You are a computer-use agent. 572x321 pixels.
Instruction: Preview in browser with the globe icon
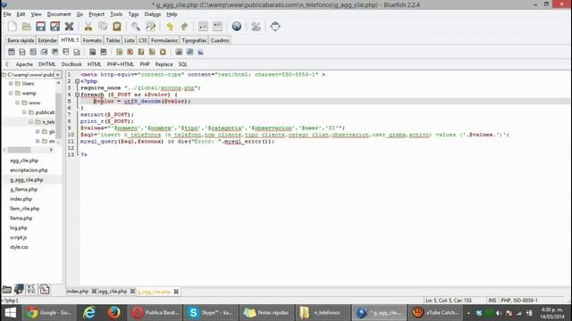point(236,27)
